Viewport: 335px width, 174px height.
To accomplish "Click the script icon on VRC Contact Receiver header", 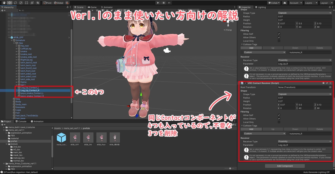I will 242,83.
